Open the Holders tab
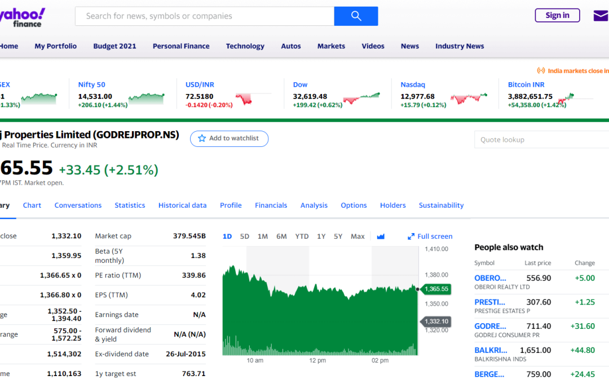 [392, 205]
